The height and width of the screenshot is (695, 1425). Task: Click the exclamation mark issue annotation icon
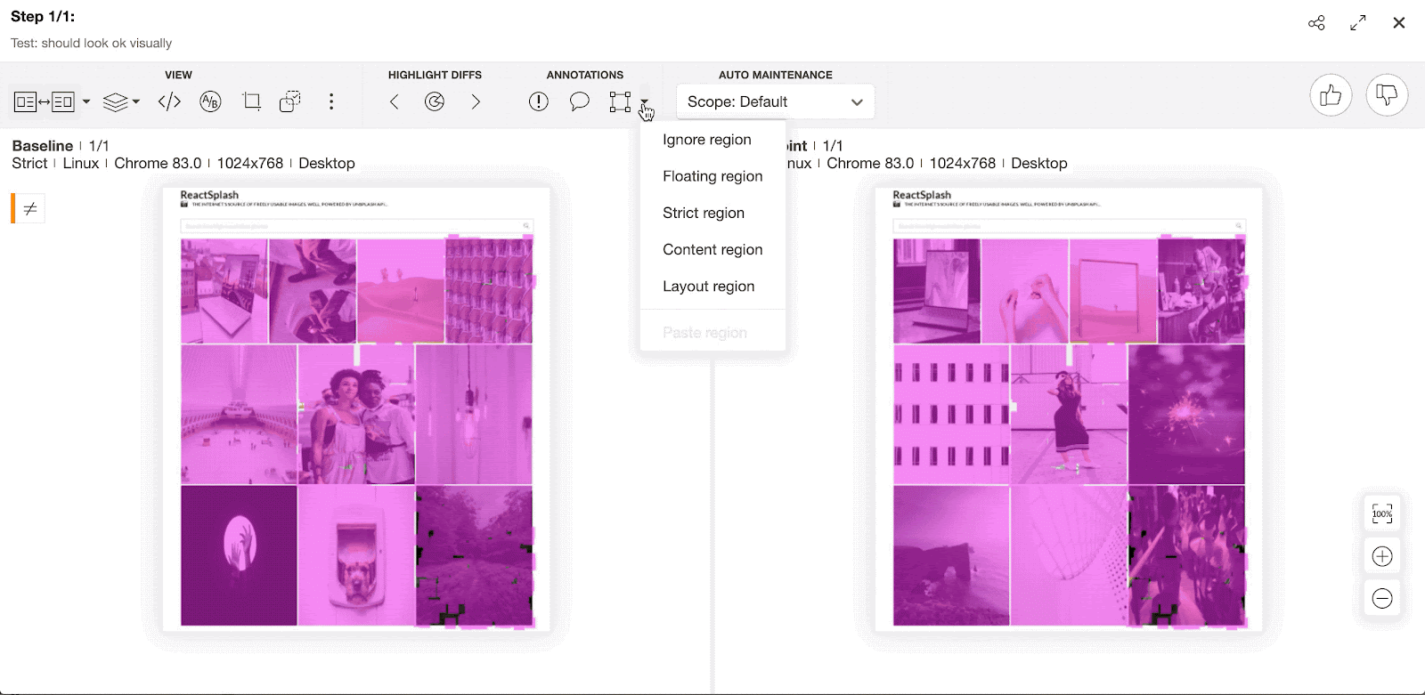click(x=538, y=101)
